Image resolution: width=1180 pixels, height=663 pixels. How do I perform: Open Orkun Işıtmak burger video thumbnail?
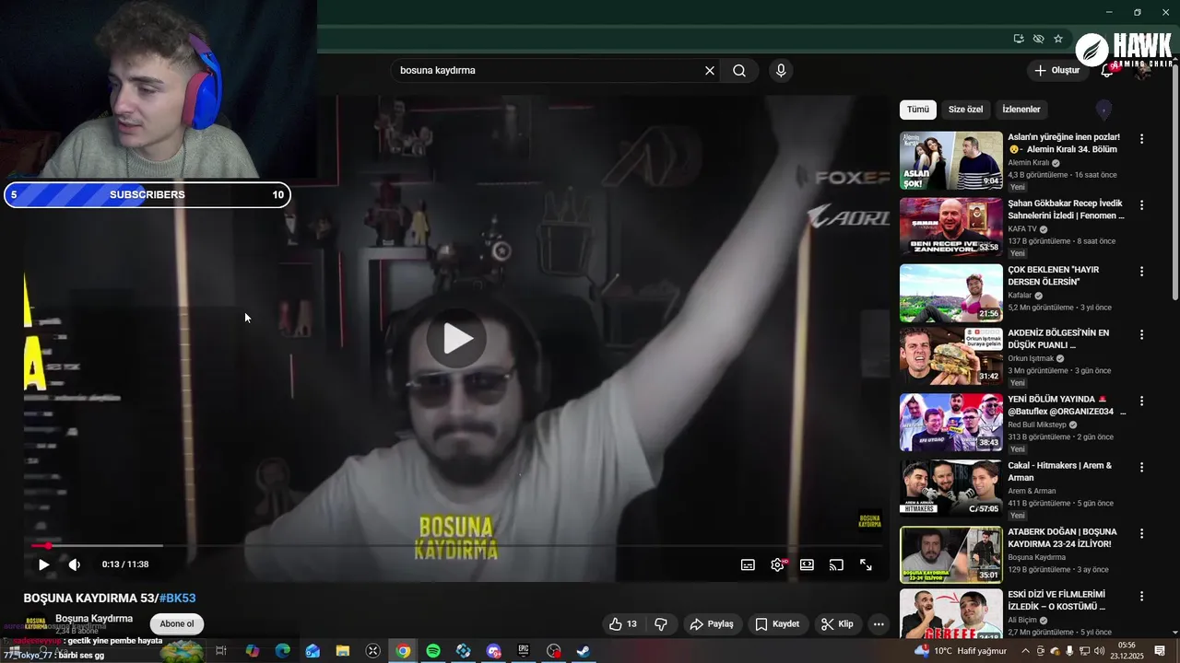click(951, 356)
